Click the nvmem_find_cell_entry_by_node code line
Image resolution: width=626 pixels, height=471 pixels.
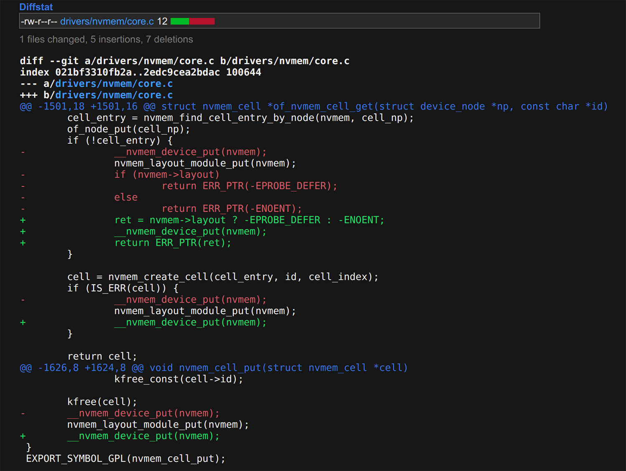240,118
